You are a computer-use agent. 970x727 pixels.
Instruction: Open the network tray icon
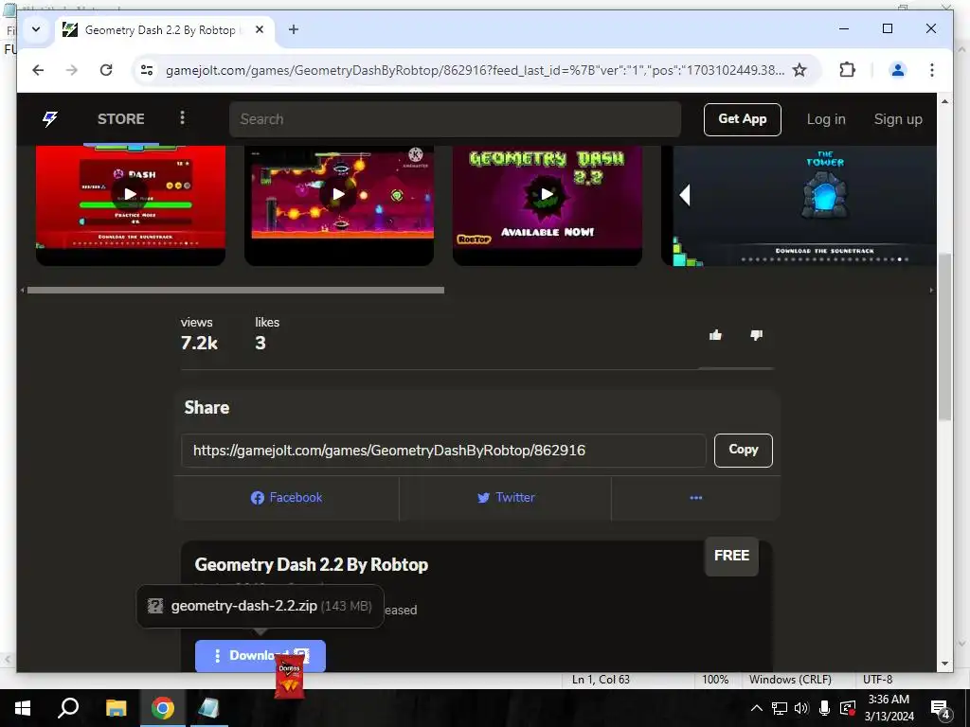[780, 708]
